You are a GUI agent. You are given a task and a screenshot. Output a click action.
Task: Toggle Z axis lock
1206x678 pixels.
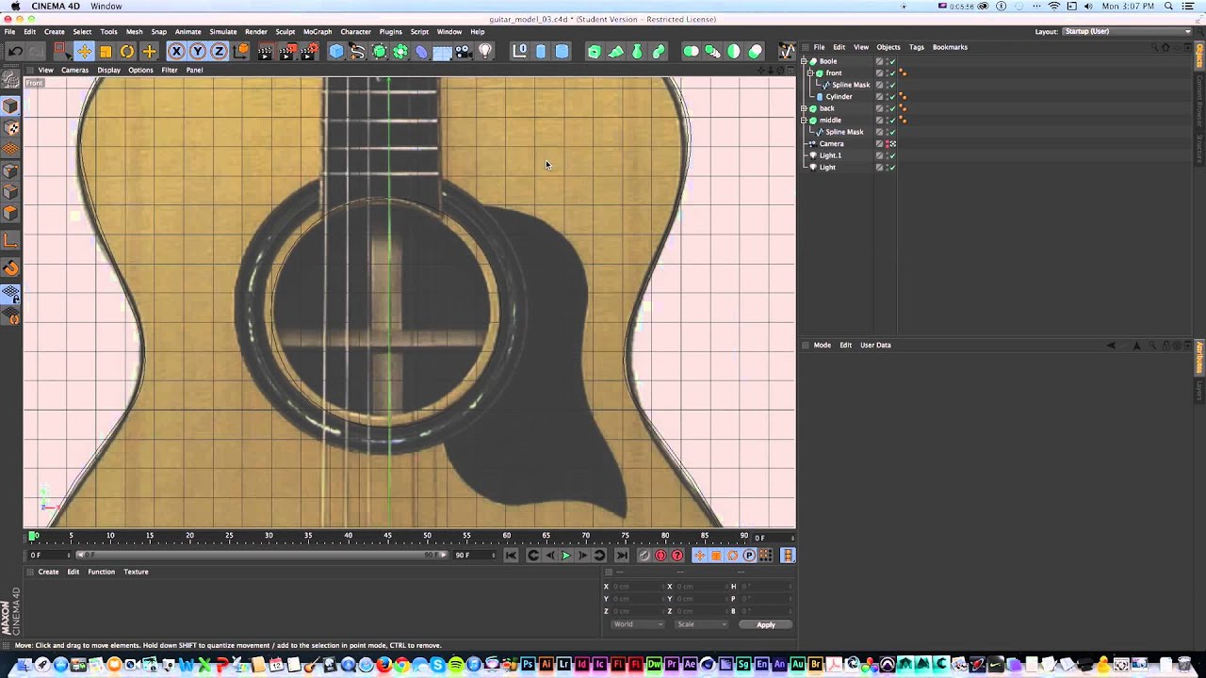click(x=220, y=52)
